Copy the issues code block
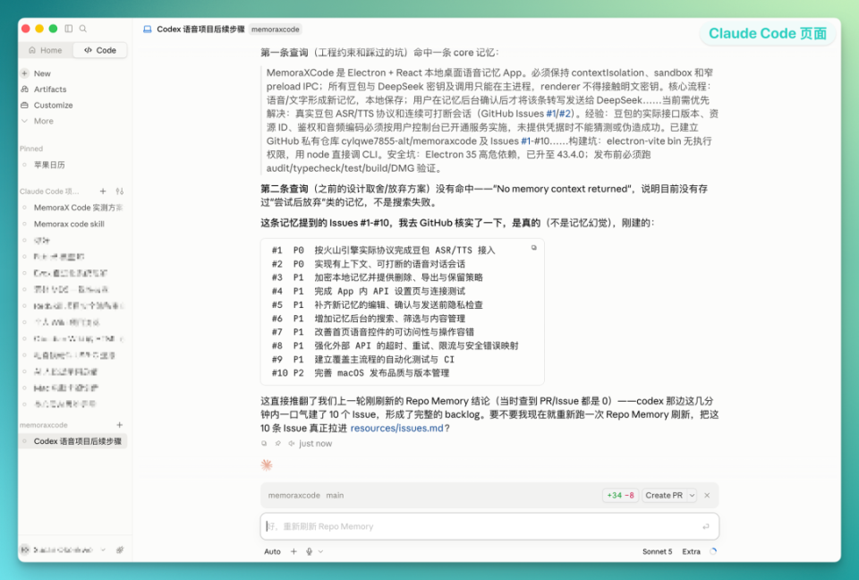This screenshot has height=580, width=859. [x=533, y=248]
